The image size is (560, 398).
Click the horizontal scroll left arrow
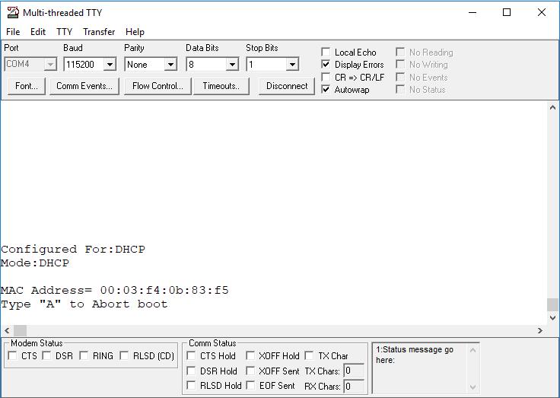click(7, 331)
